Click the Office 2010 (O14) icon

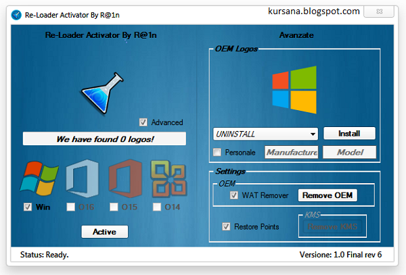point(168,178)
